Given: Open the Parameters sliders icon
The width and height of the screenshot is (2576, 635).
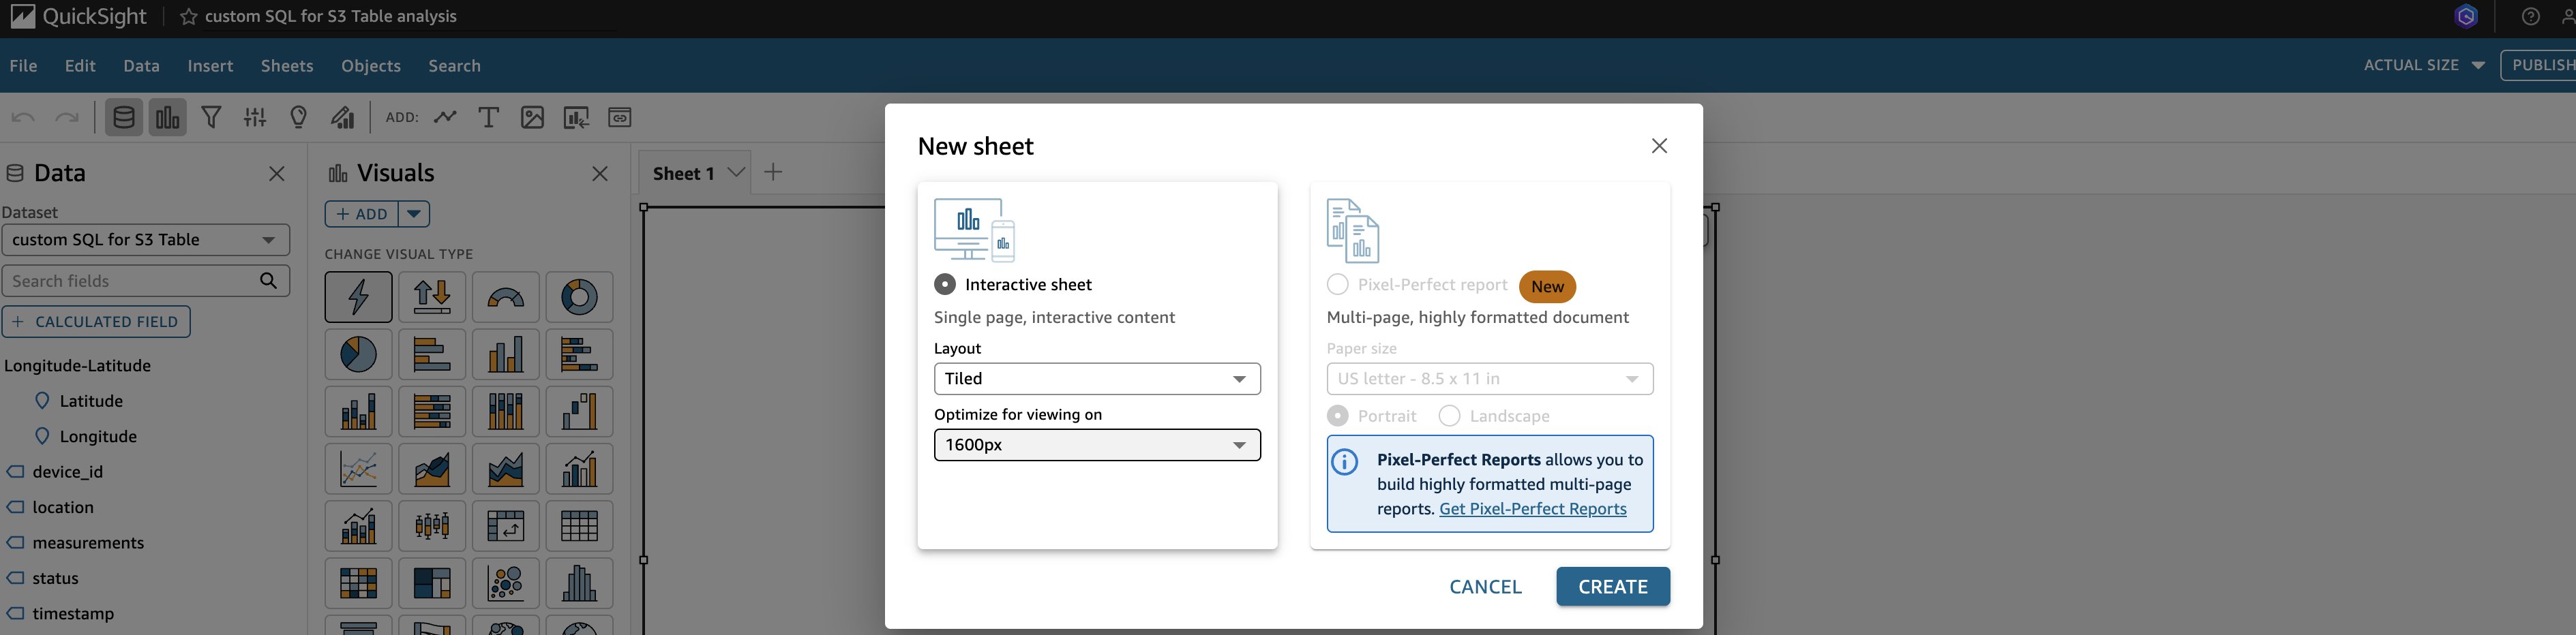Looking at the screenshot, I should [x=255, y=118].
